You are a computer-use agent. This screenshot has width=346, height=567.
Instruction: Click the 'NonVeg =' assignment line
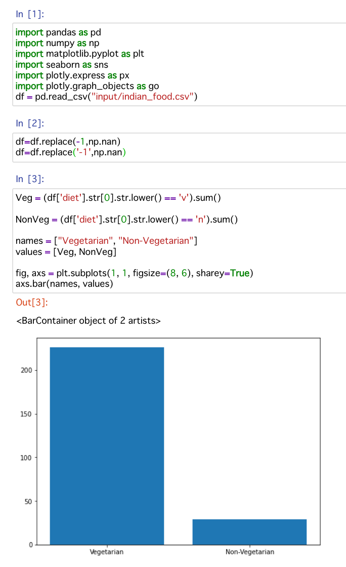126,220
